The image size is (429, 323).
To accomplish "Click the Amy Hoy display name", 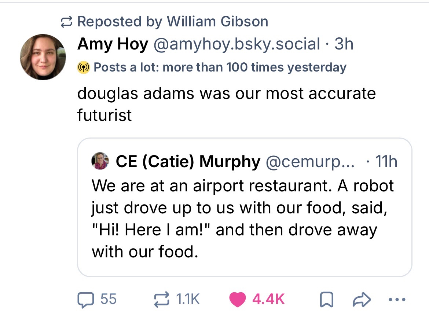I will click(x=113, y=44).
